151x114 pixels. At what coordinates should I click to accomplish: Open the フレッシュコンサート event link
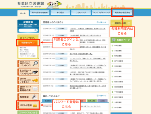click(90, 106)
